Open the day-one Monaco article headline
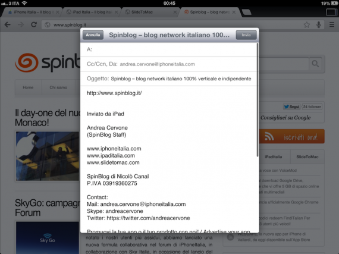 coord(48,118)
